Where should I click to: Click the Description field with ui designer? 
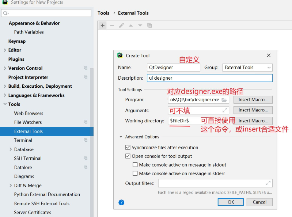[x=209, y=78]
